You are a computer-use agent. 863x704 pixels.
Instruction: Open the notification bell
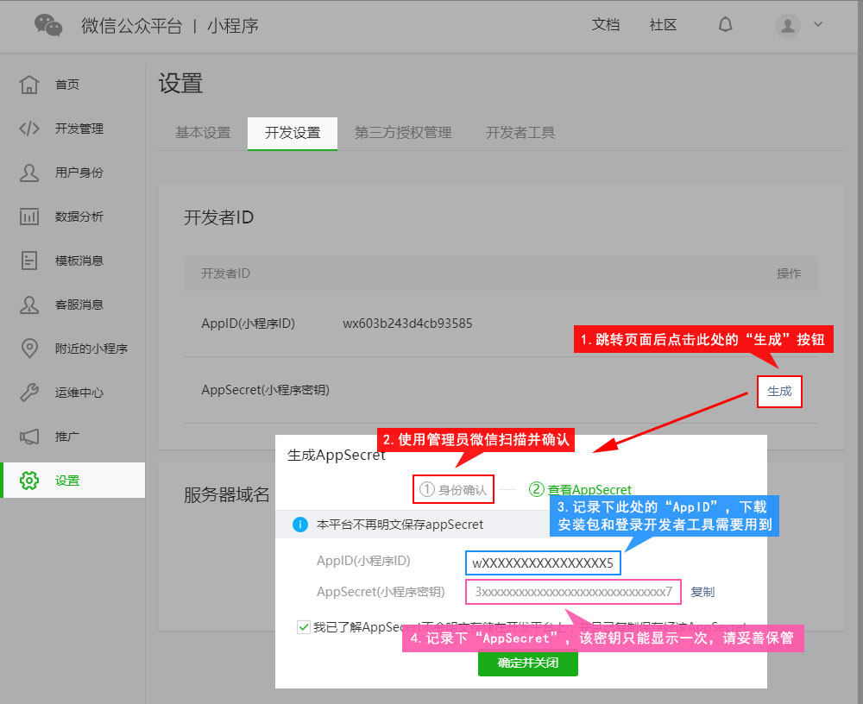725,25
